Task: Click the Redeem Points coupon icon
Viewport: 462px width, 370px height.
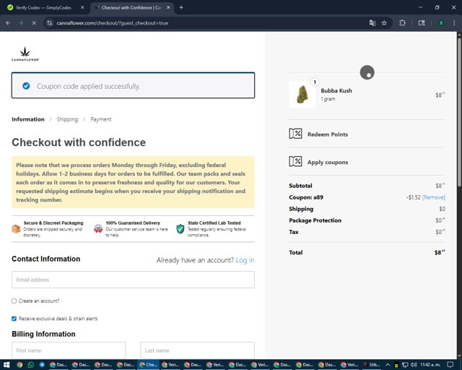Action: coord(295,134)
